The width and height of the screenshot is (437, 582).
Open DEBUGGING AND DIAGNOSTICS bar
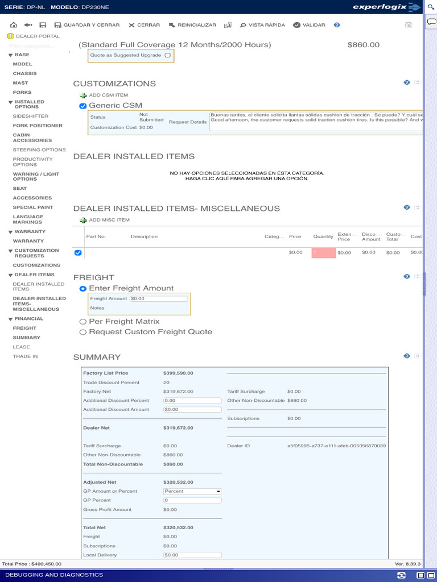click(54, 575)
